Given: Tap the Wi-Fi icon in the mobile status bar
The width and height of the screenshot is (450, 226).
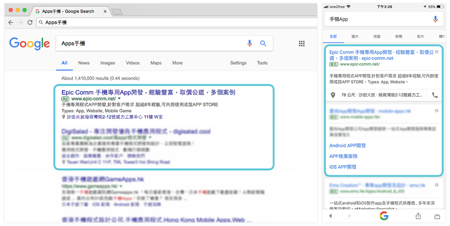Looking at the screenshot, I should tap(349, 7).
